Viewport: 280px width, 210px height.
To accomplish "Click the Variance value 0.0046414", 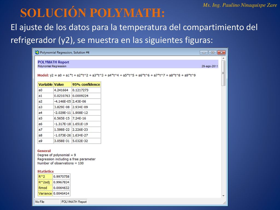I will (61, 193).
